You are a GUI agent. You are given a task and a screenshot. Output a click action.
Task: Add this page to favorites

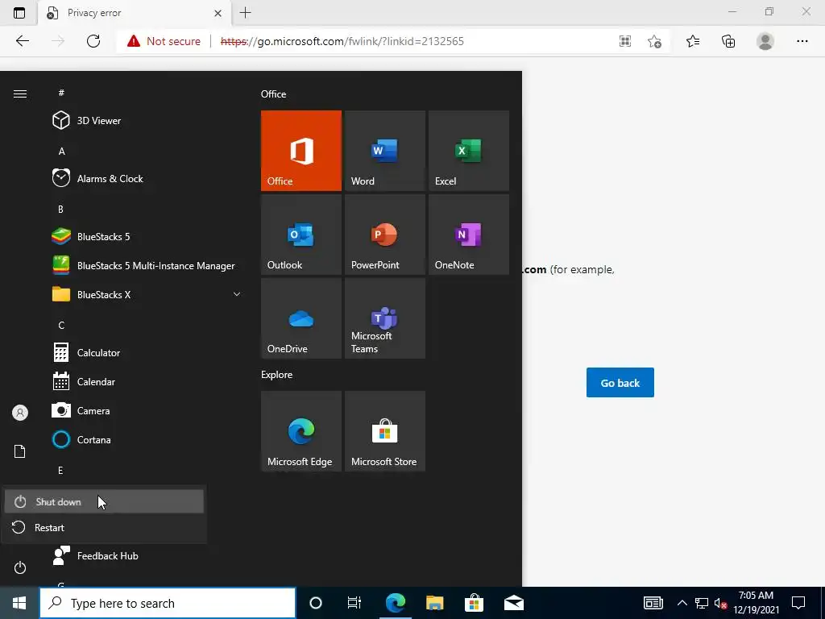click(654, 41)
